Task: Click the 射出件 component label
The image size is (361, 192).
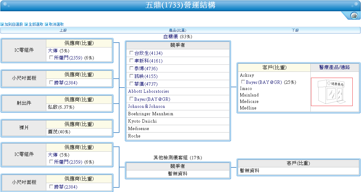Action: 24,103
